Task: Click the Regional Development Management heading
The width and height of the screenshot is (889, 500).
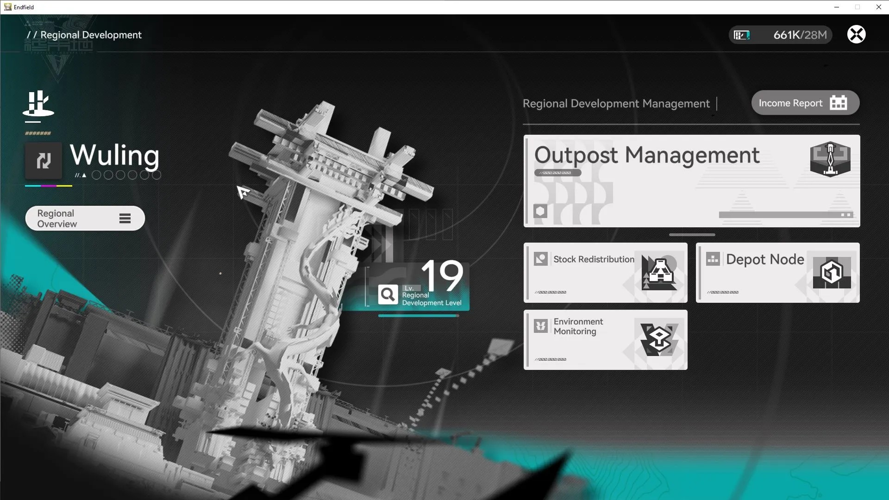Action: pyautogui.click(x=616, y=104)
